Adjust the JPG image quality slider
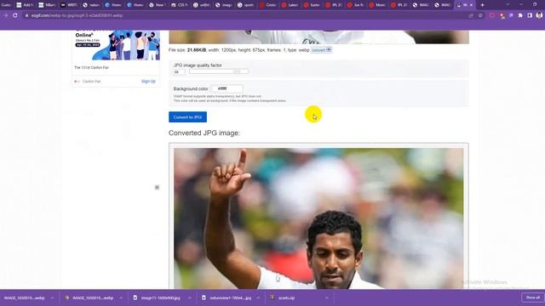Viewport: 545px width, 306px height. click(x=219, y=71)
